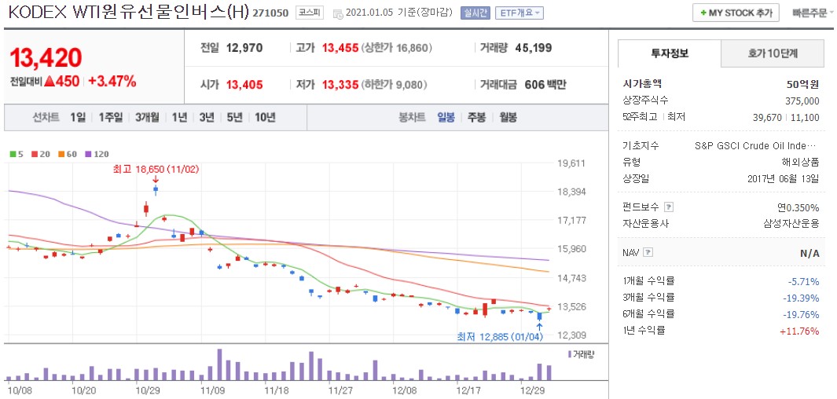Click the title KODEX WTI원유선물인버스(H)
Viewport: 837px width, 399px height.
pyautogui.click(x=129, y=13)
